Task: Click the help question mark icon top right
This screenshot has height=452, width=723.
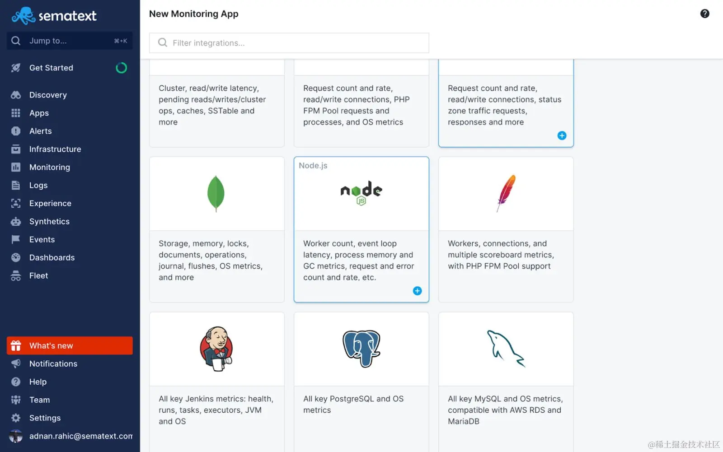Action: 704,14
